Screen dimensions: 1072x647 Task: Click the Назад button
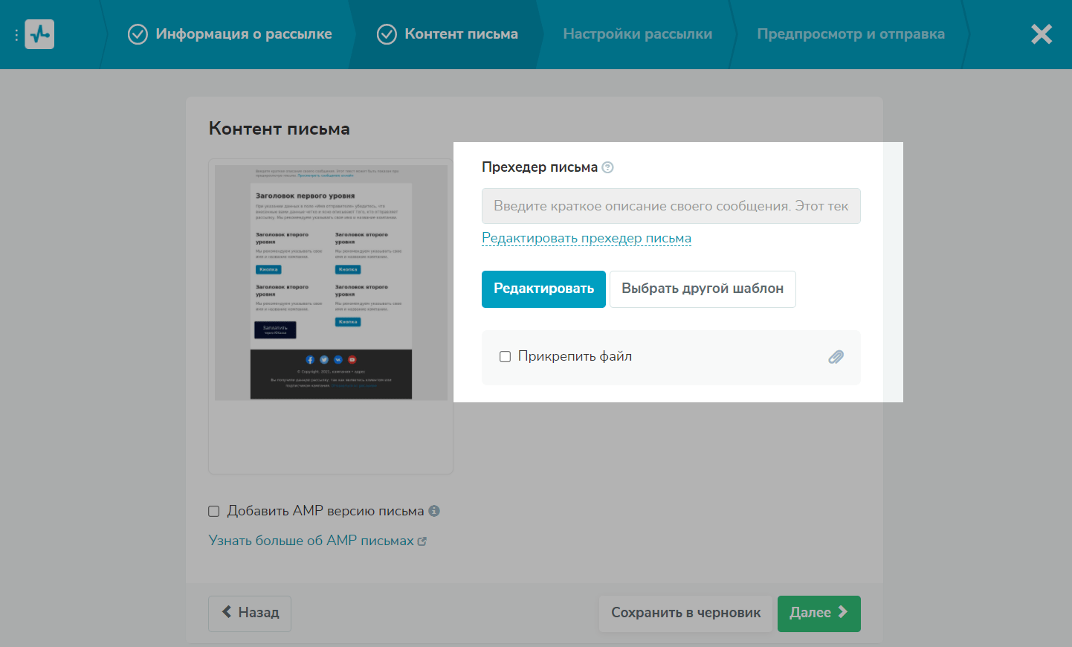(x=250, y=614)
